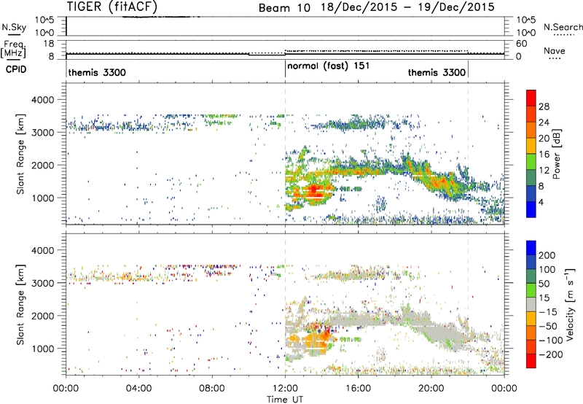This screenshot has width=583, height=404.
Task: Click the 1000 tick of the velocity panel
Action: click(x=42, y=349)
